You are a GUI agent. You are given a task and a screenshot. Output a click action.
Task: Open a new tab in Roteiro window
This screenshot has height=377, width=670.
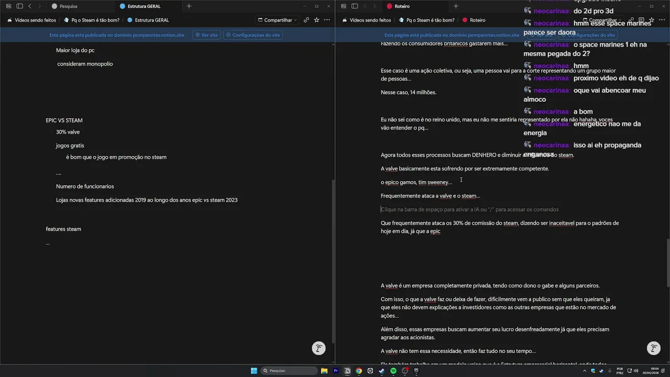(456, 6)
